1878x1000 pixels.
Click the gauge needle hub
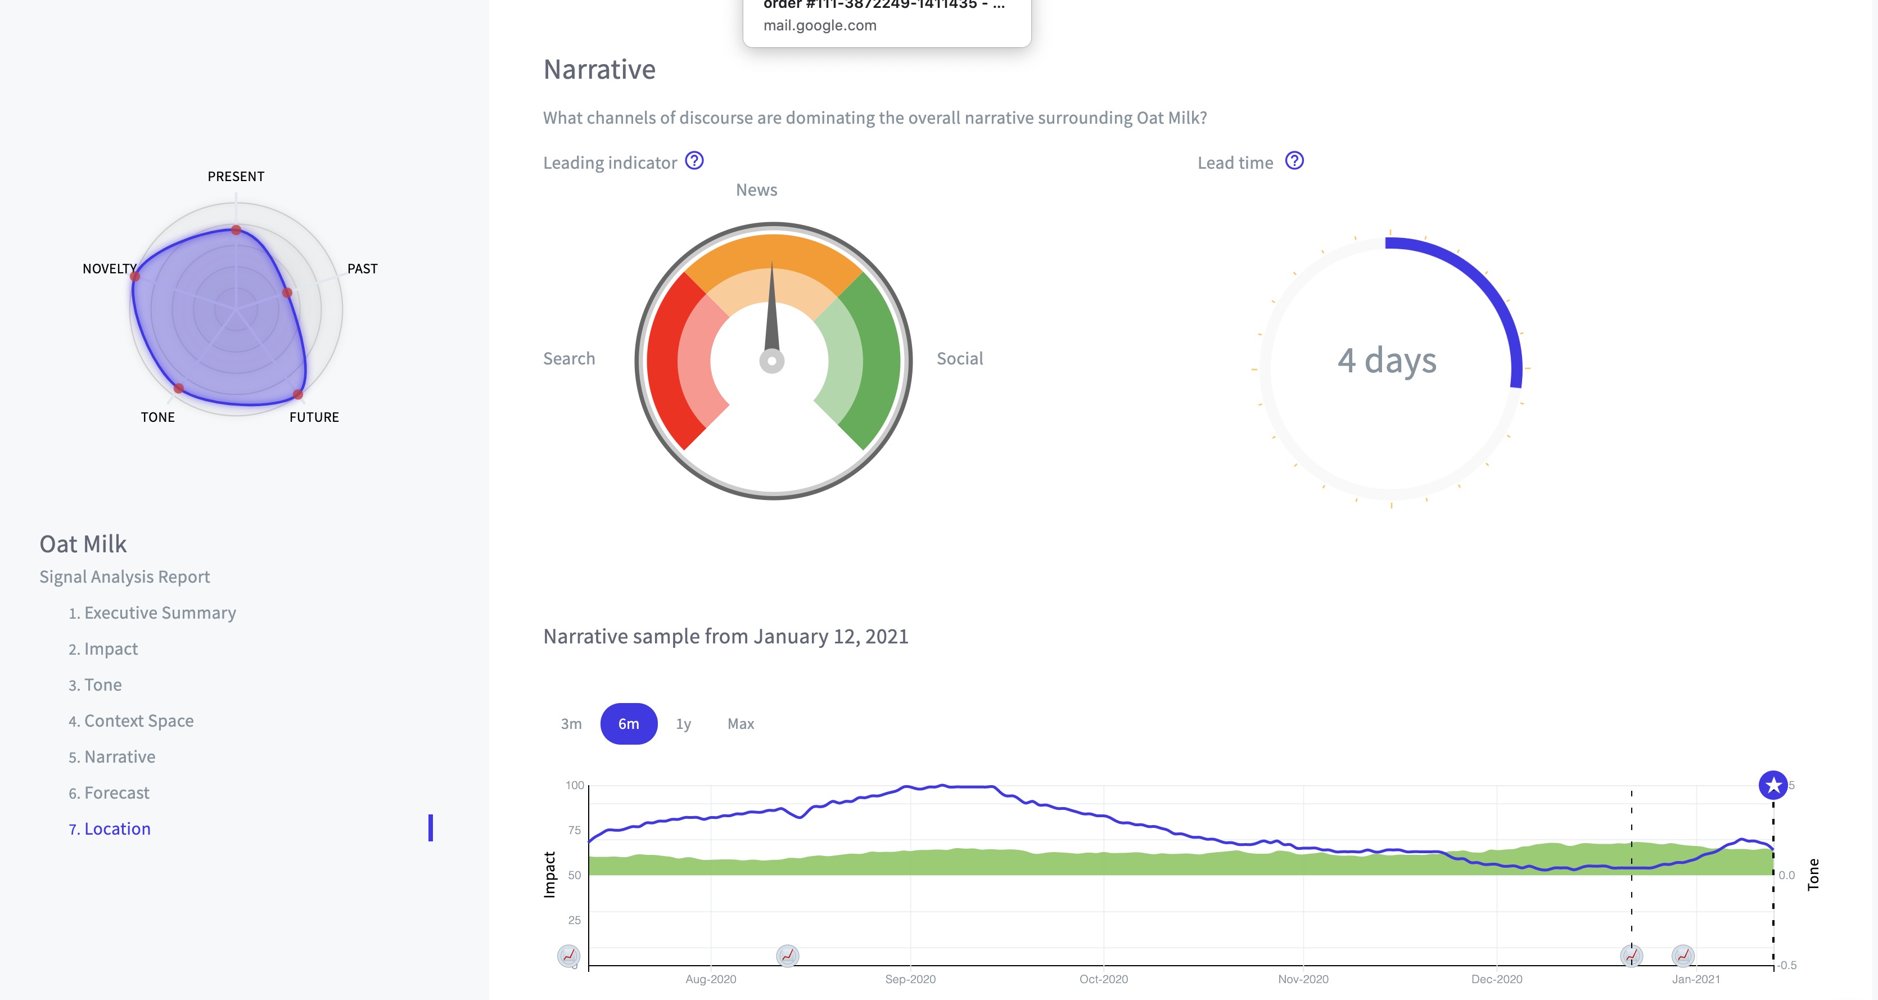click(x=771, y=361)
